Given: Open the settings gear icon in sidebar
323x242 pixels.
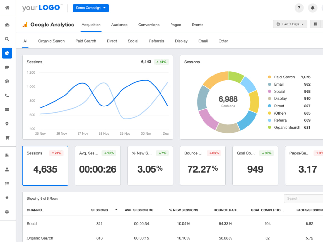Looking at the screenshot, I should [x=7, y=212].
